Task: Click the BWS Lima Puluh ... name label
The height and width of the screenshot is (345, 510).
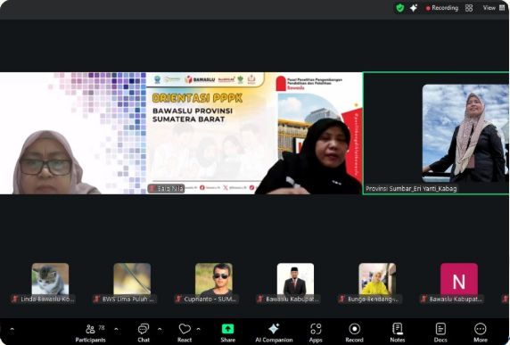Action: click(127, 300)
